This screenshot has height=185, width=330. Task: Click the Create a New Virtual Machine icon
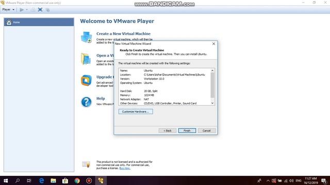[87, 37]
